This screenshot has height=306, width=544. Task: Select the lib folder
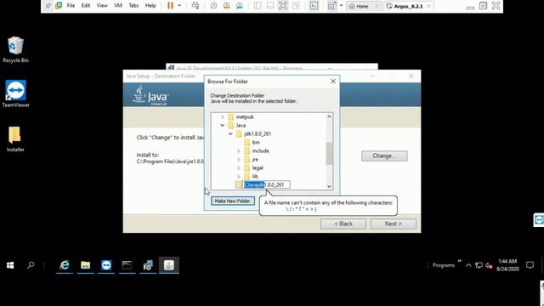click(x=255, y=176)
